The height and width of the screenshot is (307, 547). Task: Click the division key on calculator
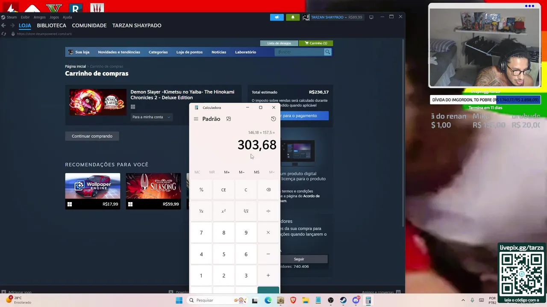click(268, 211)
